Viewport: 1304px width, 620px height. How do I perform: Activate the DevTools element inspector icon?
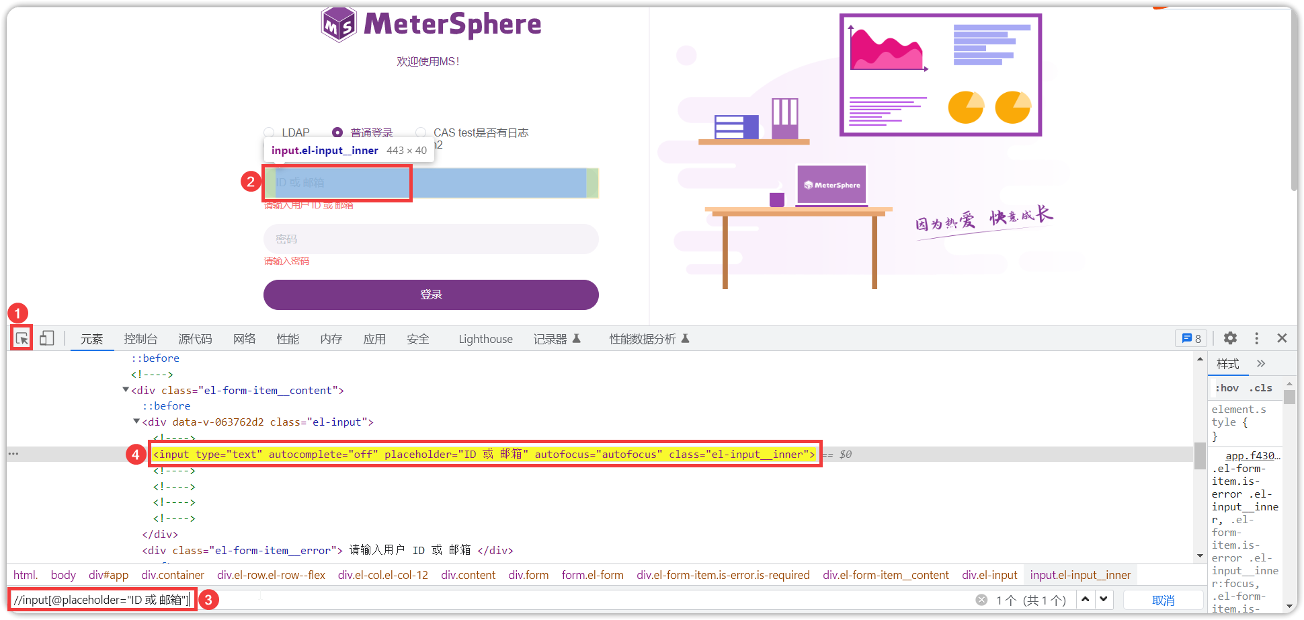pos(22,338)
